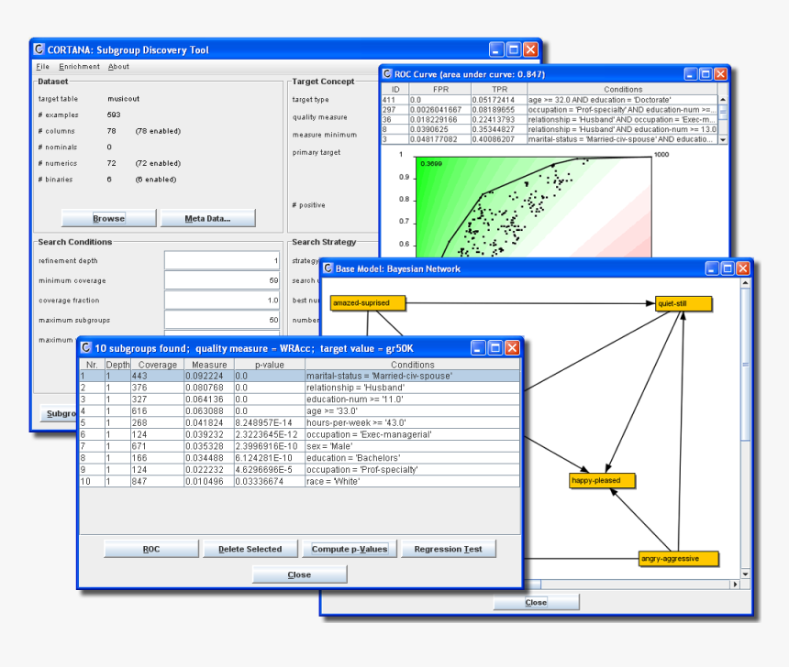Open the Enrichment menu
Viewport: 789px width, 667px height.
[79, 66]
